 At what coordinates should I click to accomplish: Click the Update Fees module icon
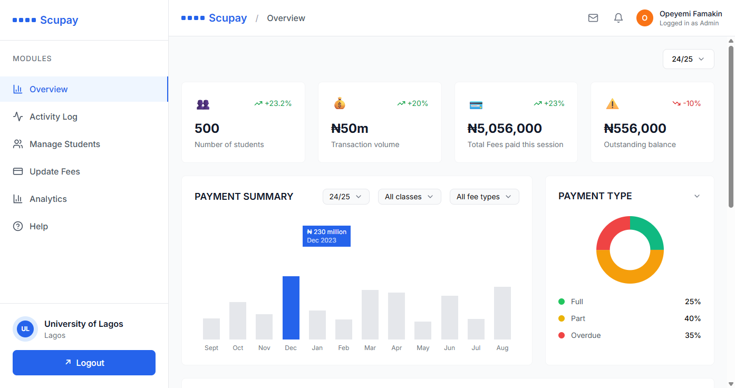click(x=16, y=171)
